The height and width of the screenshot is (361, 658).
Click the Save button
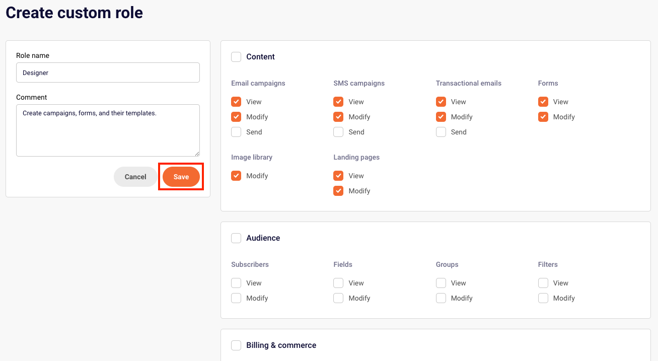click(181, 177)
